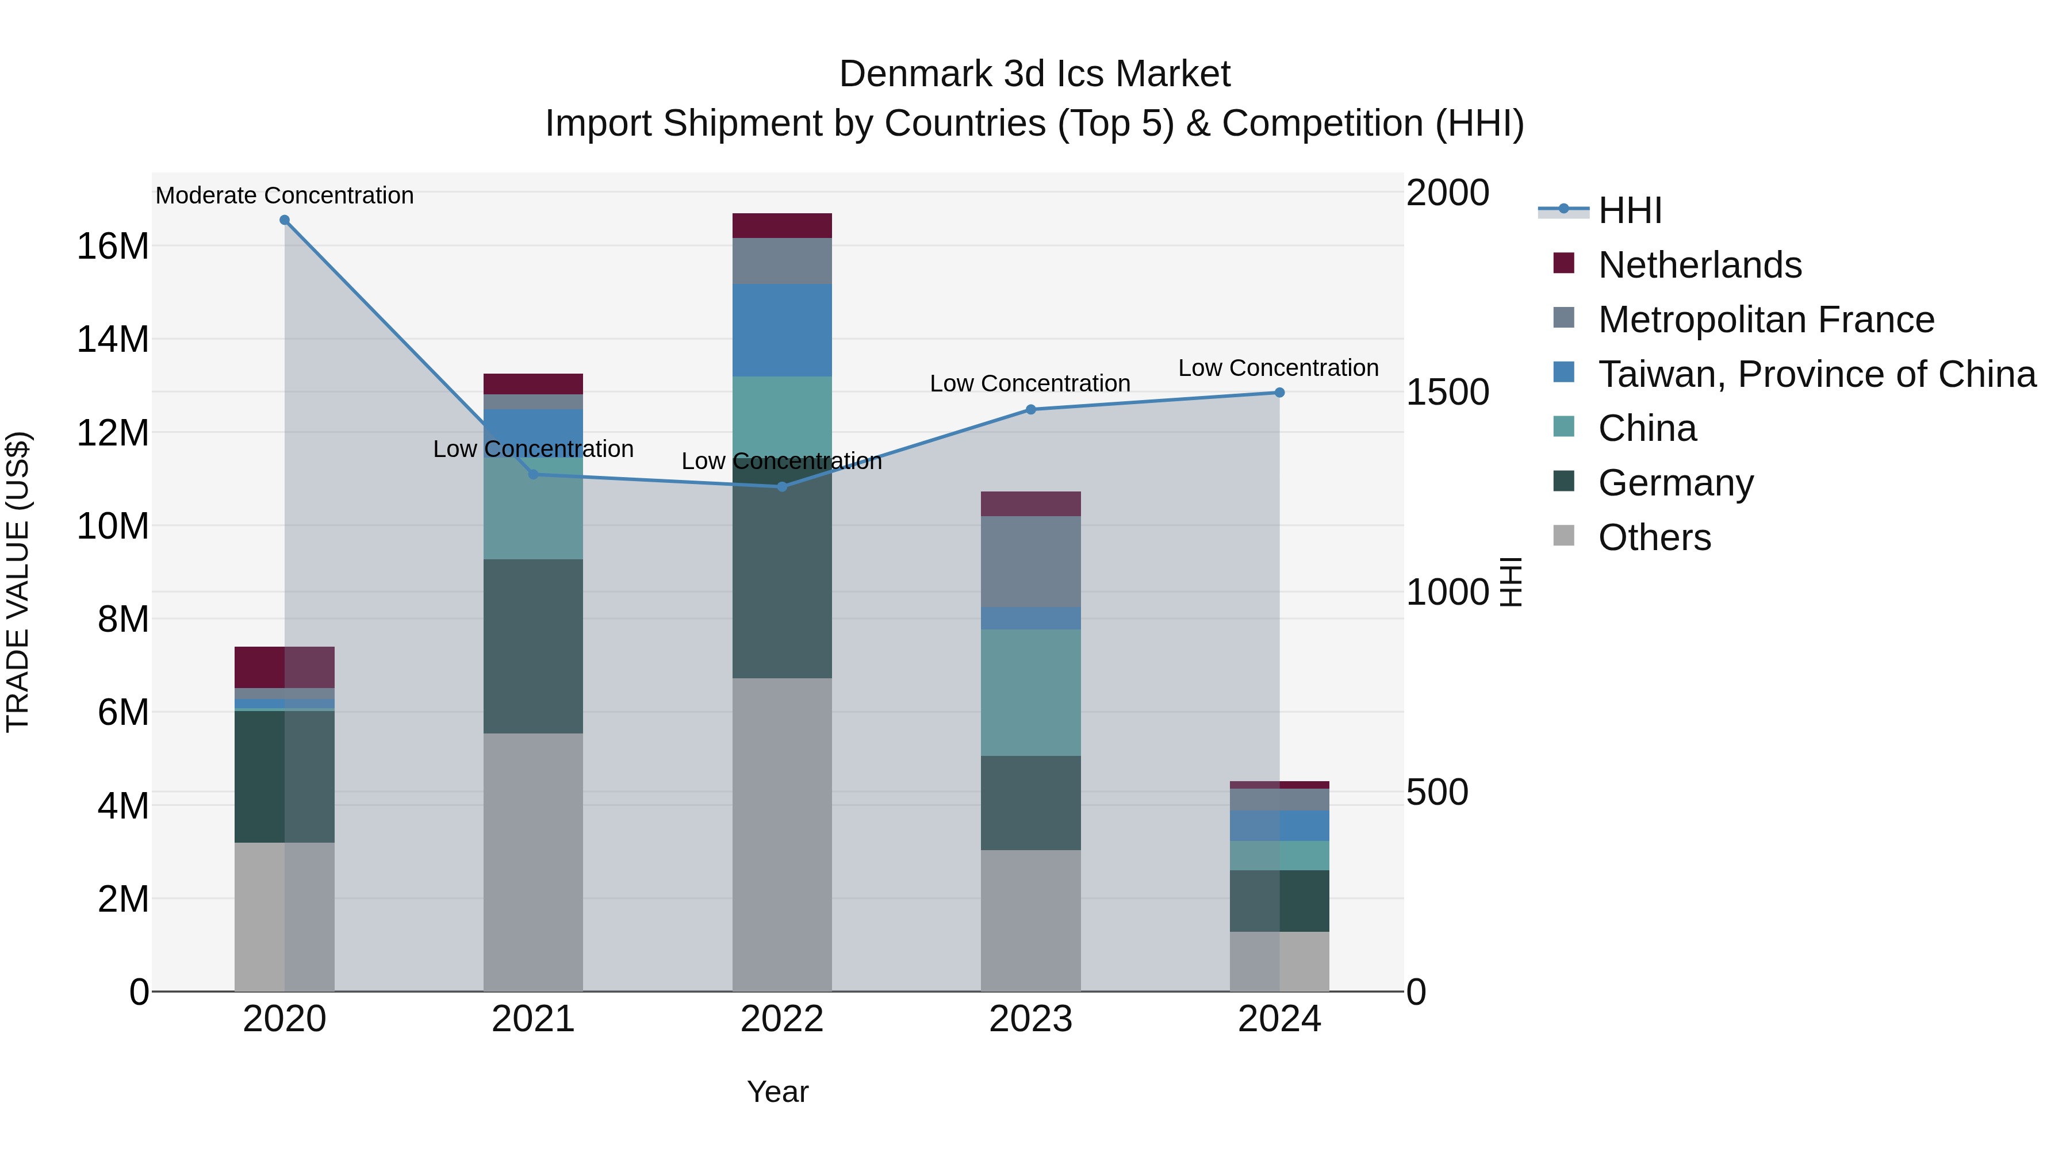Click the 2022 x-axis tick label

(x=782, y=1019)
